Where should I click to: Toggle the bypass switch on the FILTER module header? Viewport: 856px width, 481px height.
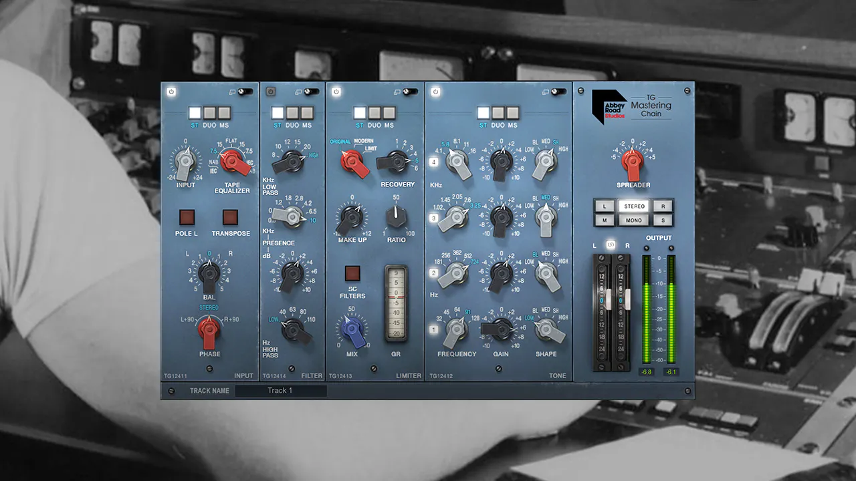coord(312,90)
